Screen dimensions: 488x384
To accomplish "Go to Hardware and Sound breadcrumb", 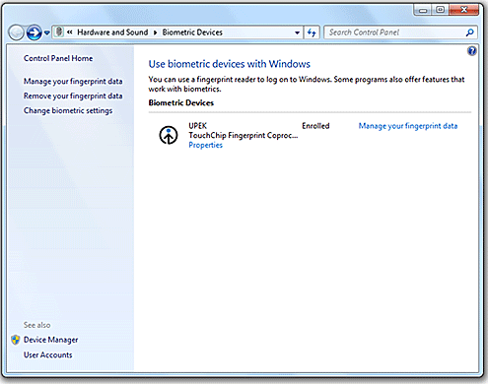I will click(112, 32).
